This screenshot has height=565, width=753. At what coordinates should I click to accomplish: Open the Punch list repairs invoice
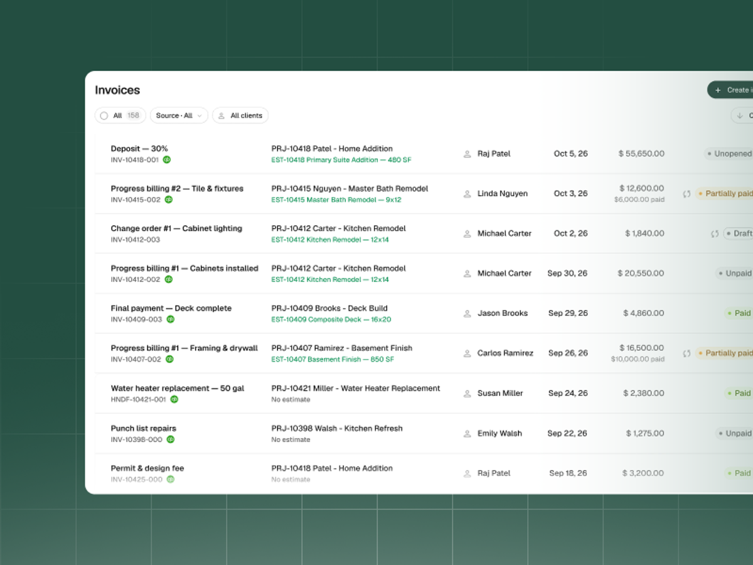144,428
